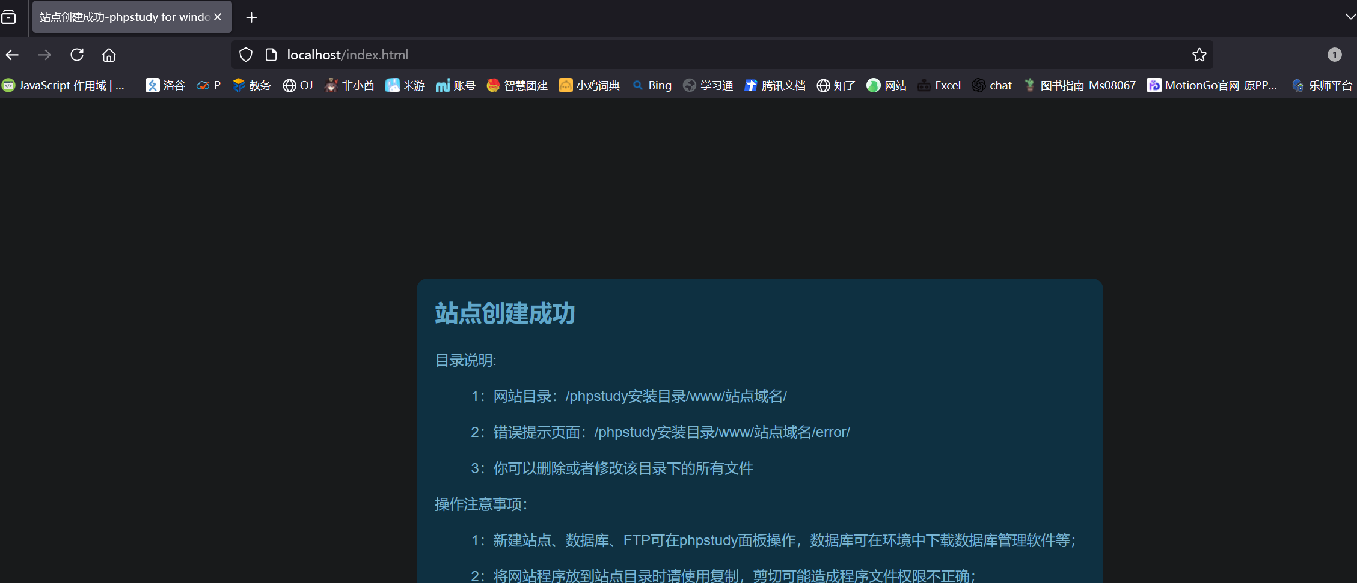Bookmark this page with the star

click(x=1199, y=55)
